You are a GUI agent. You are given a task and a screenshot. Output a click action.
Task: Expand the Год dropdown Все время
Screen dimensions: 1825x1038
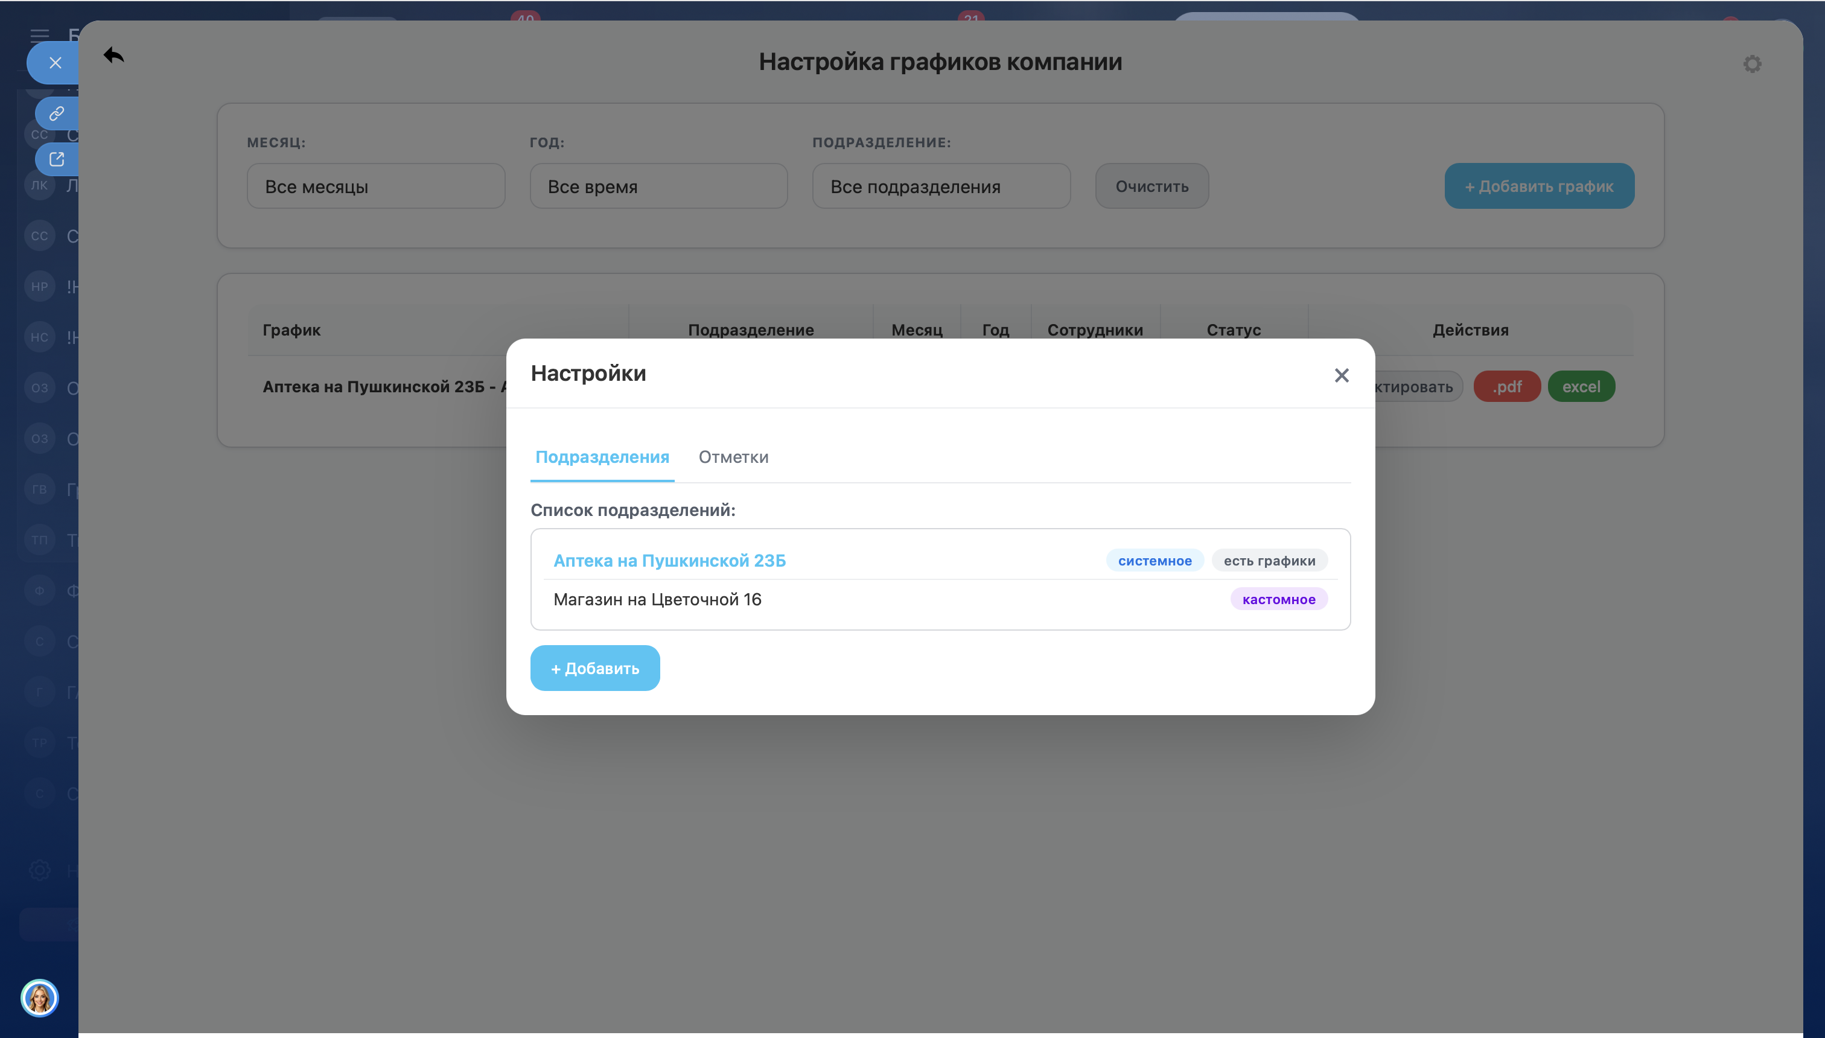658,186
